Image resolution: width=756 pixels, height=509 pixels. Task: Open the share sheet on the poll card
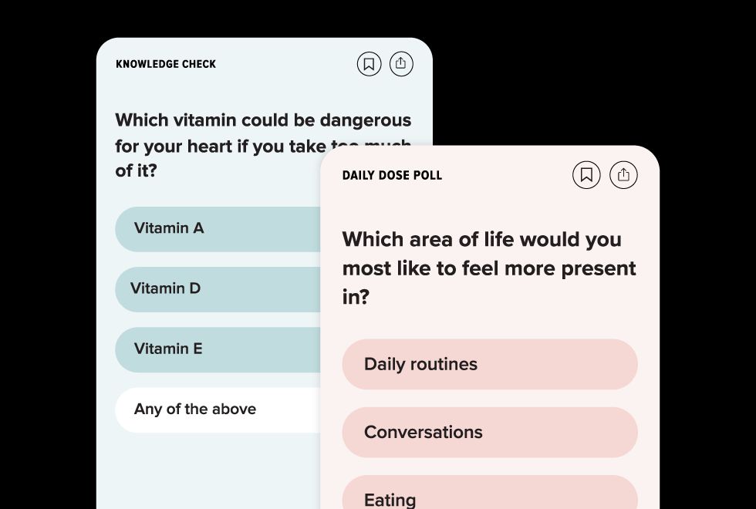[623, 175]
